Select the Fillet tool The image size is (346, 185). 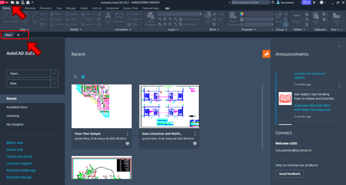point(86,19)
